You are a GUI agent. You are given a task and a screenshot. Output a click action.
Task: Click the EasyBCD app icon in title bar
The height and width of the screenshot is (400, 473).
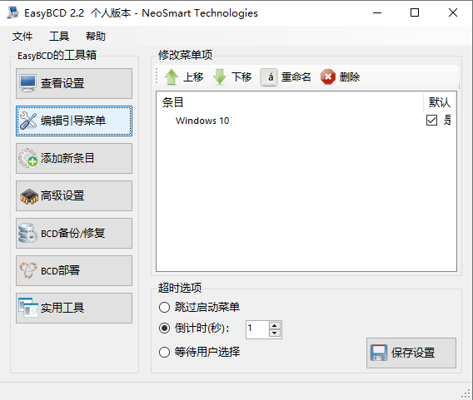coord(13,12)
